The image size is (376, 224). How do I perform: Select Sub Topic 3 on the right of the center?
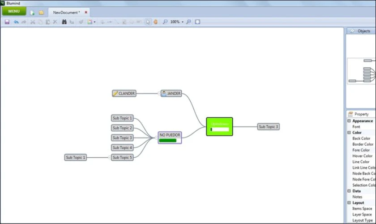point(268,126)
